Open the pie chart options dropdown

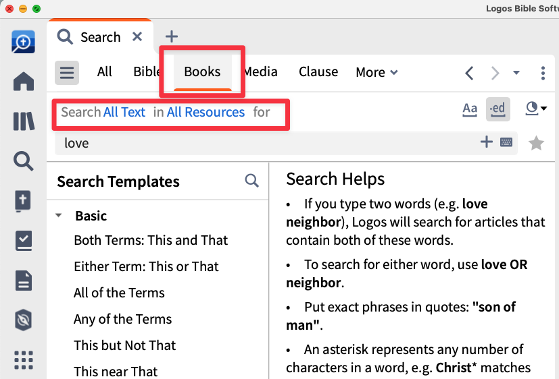point(536,109)
